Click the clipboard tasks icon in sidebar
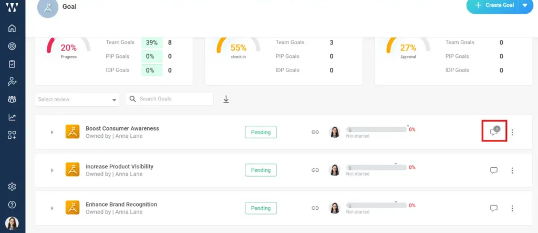The height and width of the screenshot is (233, 538). 12,64
